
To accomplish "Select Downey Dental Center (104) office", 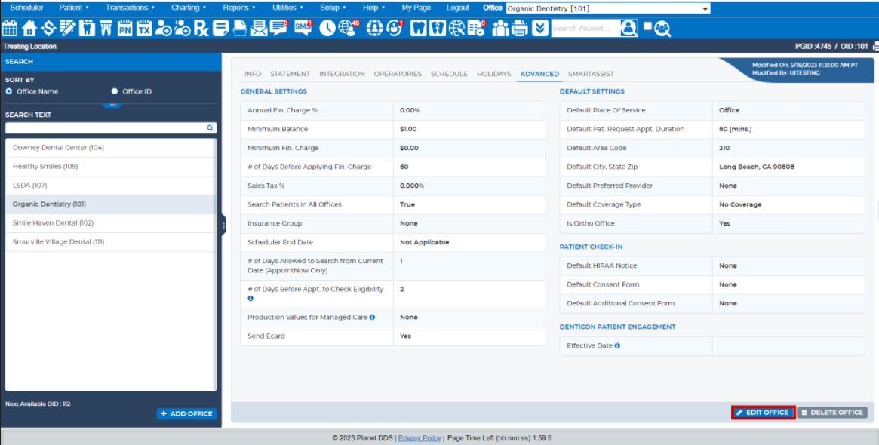I will [110, 147].
